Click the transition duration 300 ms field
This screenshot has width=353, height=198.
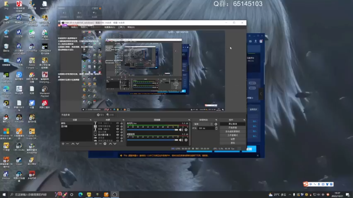[206, 128]
